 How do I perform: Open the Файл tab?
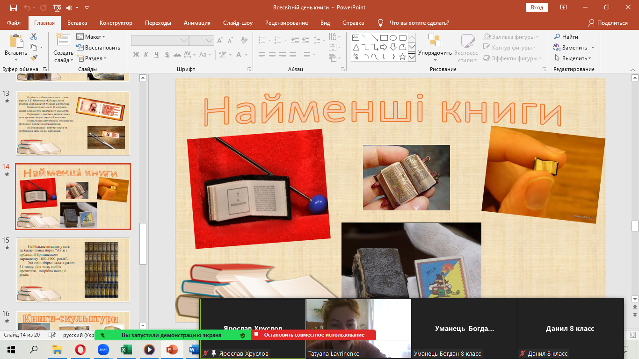pos(14,23)
